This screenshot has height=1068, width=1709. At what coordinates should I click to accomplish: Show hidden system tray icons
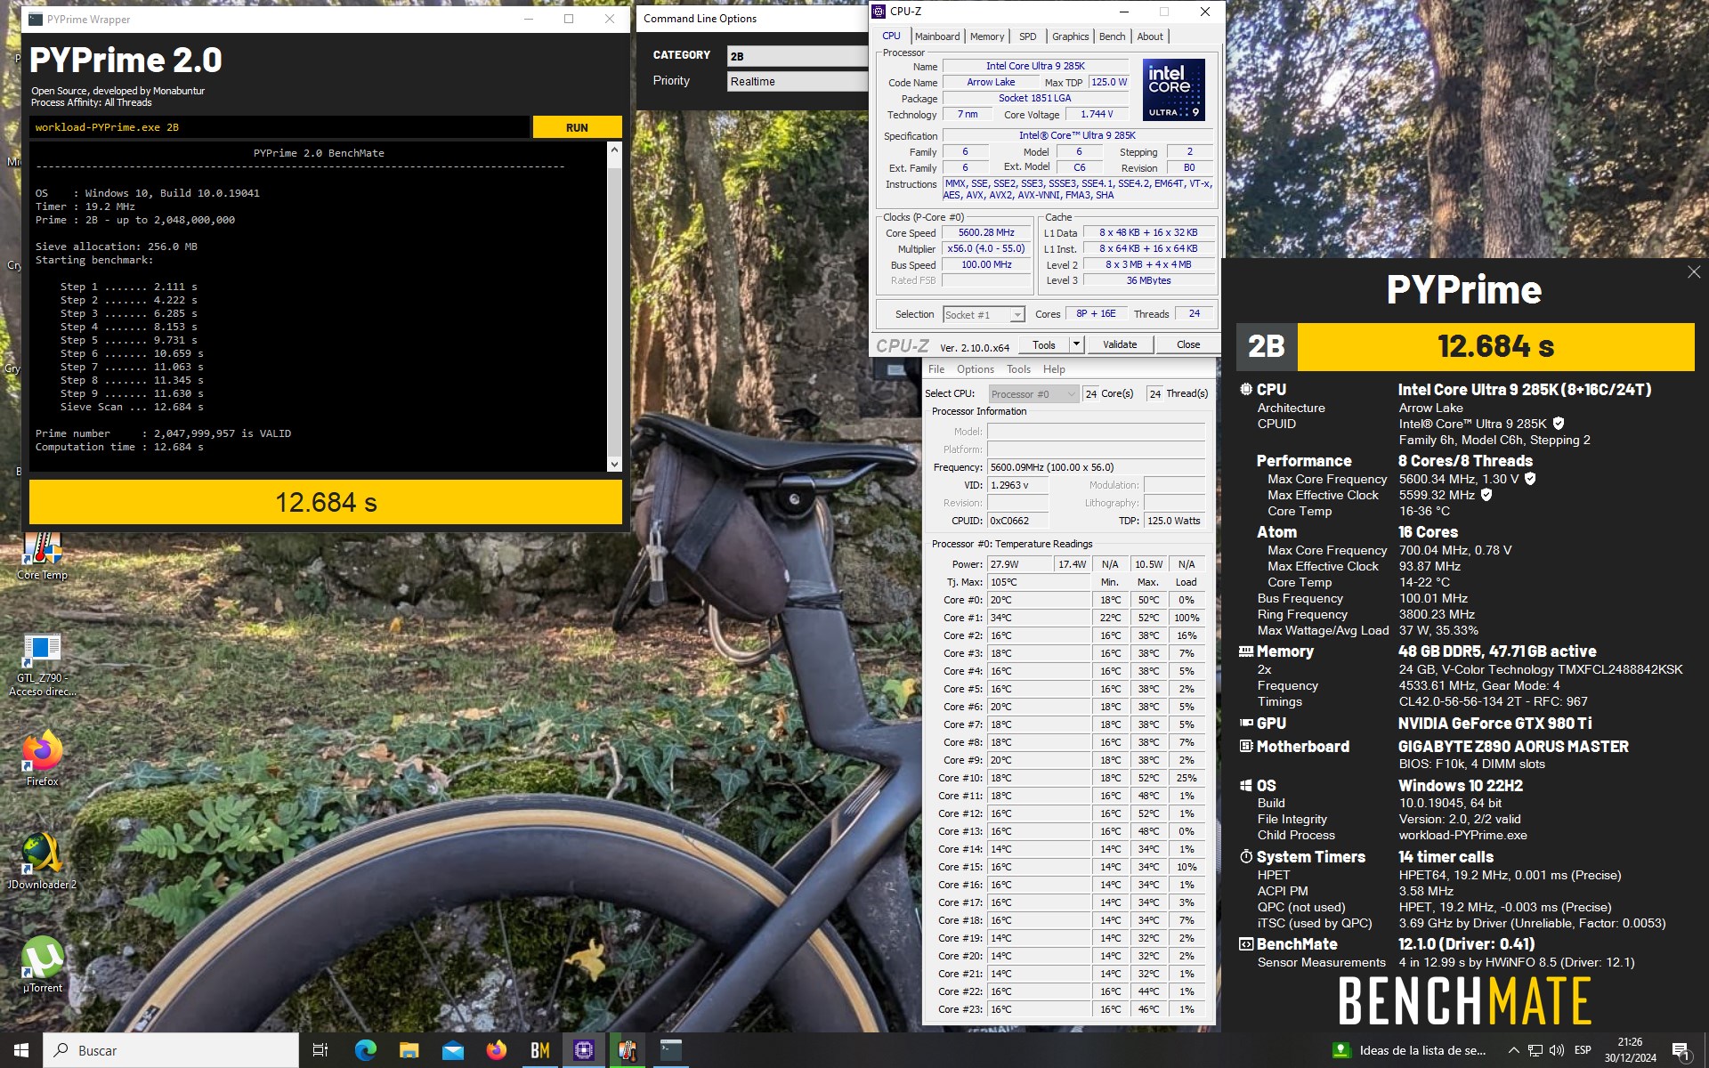point(1512,1050)
